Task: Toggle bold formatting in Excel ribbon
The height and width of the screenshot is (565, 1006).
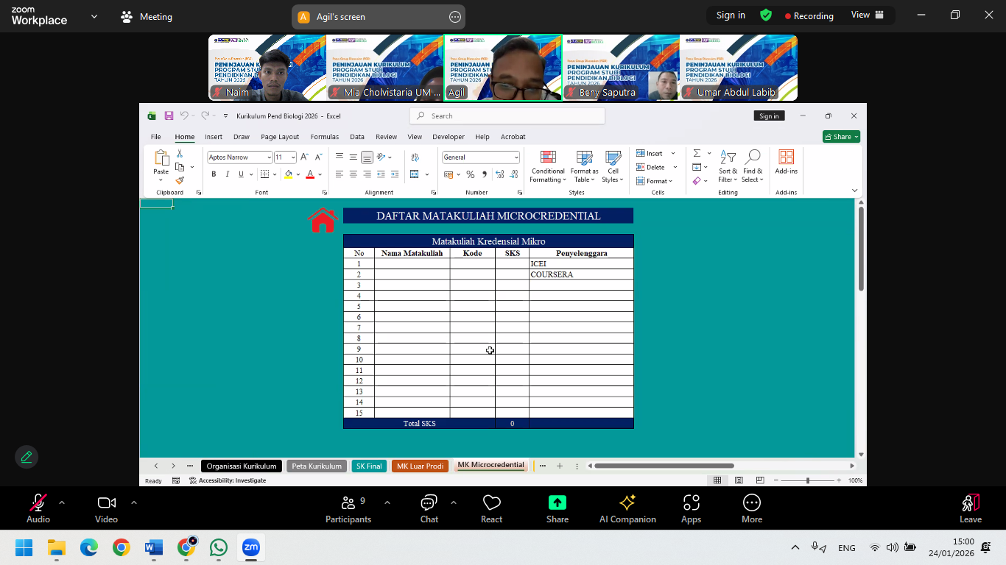Action: 214,174
